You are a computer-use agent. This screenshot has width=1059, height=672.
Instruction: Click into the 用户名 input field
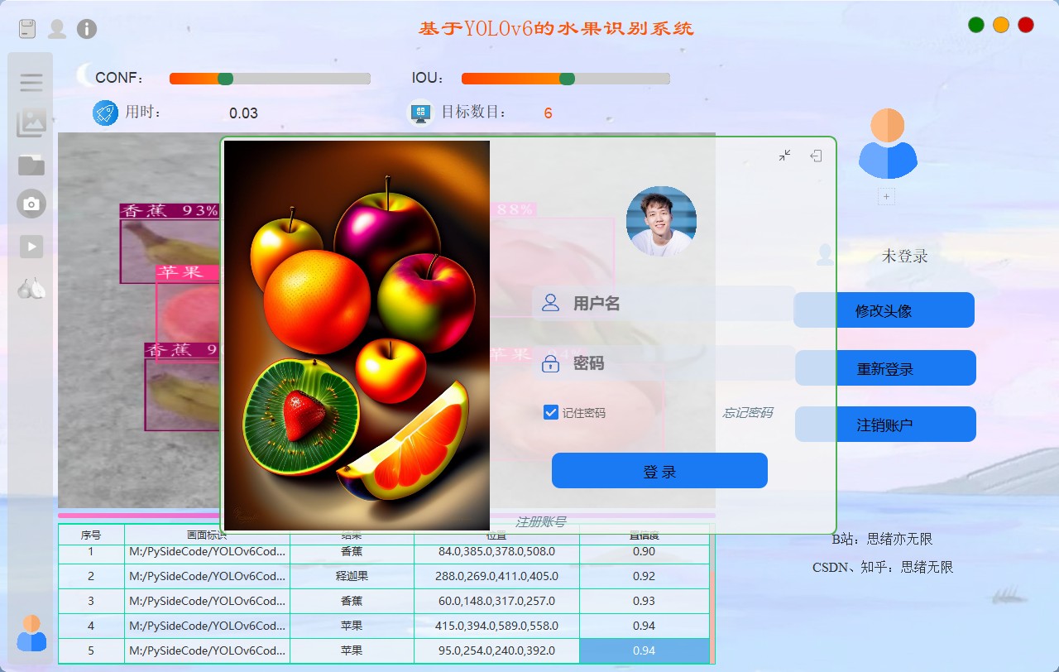click(x=664, y=304)
